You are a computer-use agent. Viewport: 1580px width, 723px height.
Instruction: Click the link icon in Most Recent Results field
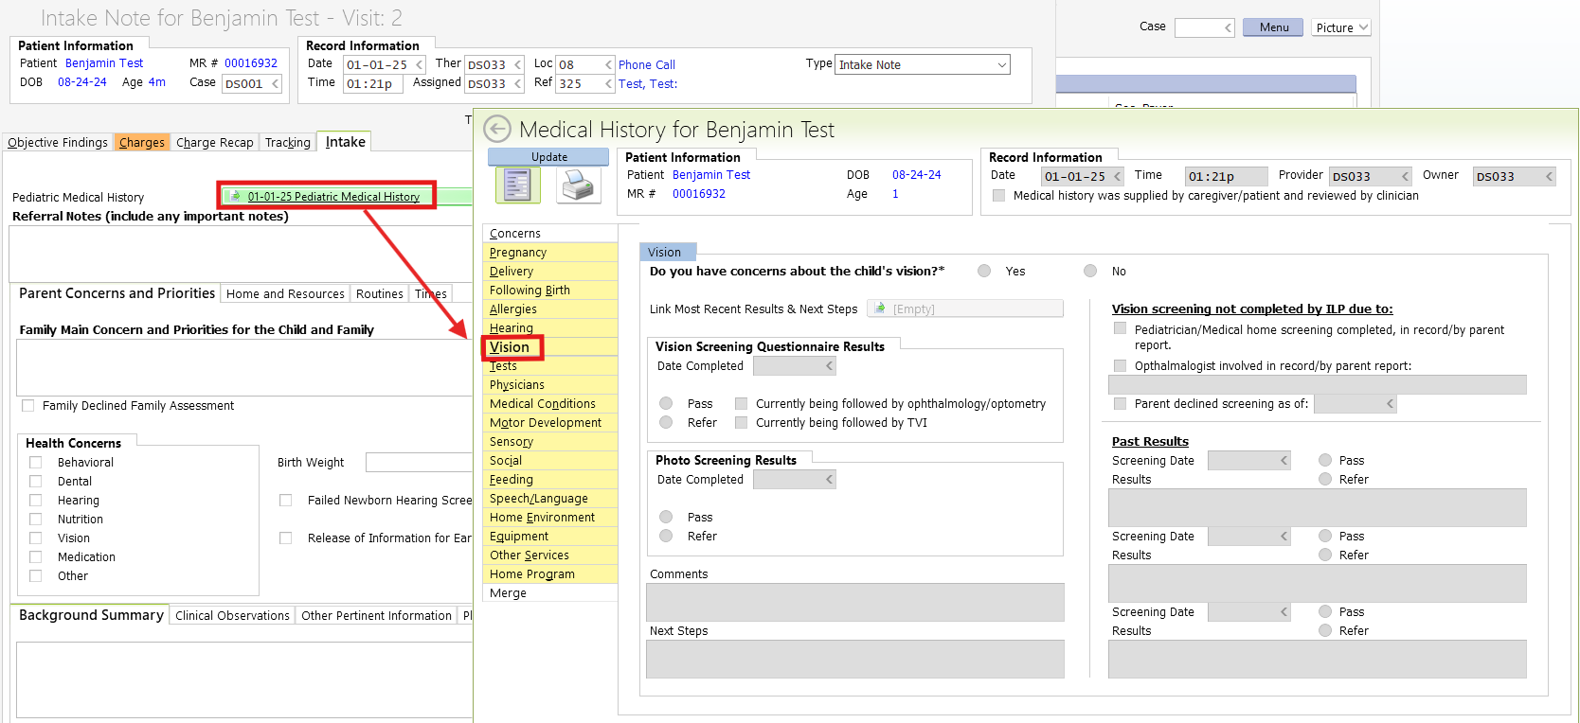pyautogui.click(x=880, y=309)
